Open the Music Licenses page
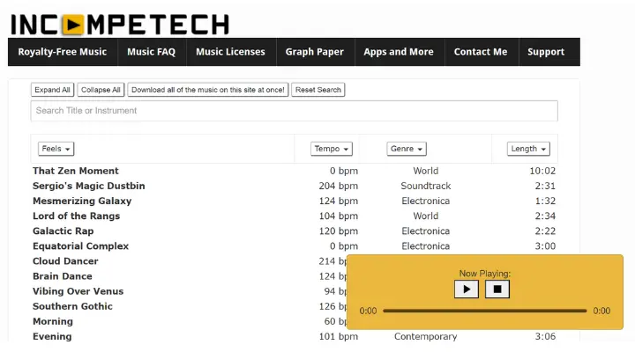 (230, 52)
